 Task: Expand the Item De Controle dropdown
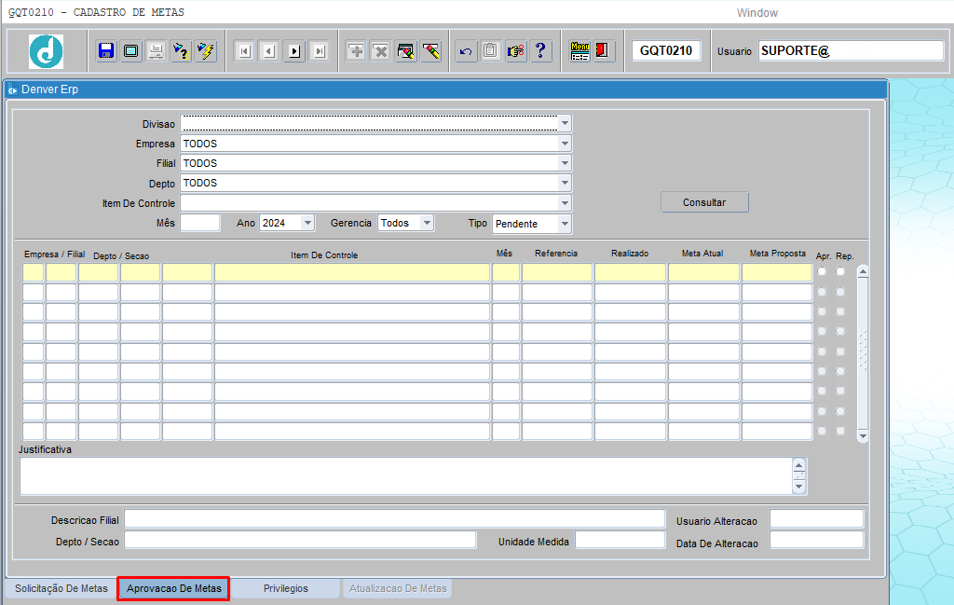click(x=565, y=202)
